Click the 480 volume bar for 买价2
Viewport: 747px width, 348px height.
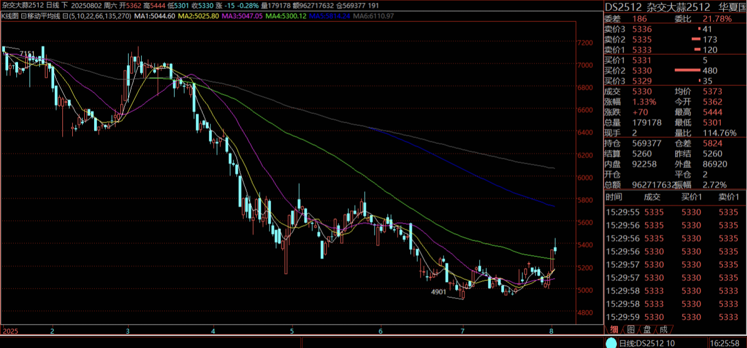point(688,71)
